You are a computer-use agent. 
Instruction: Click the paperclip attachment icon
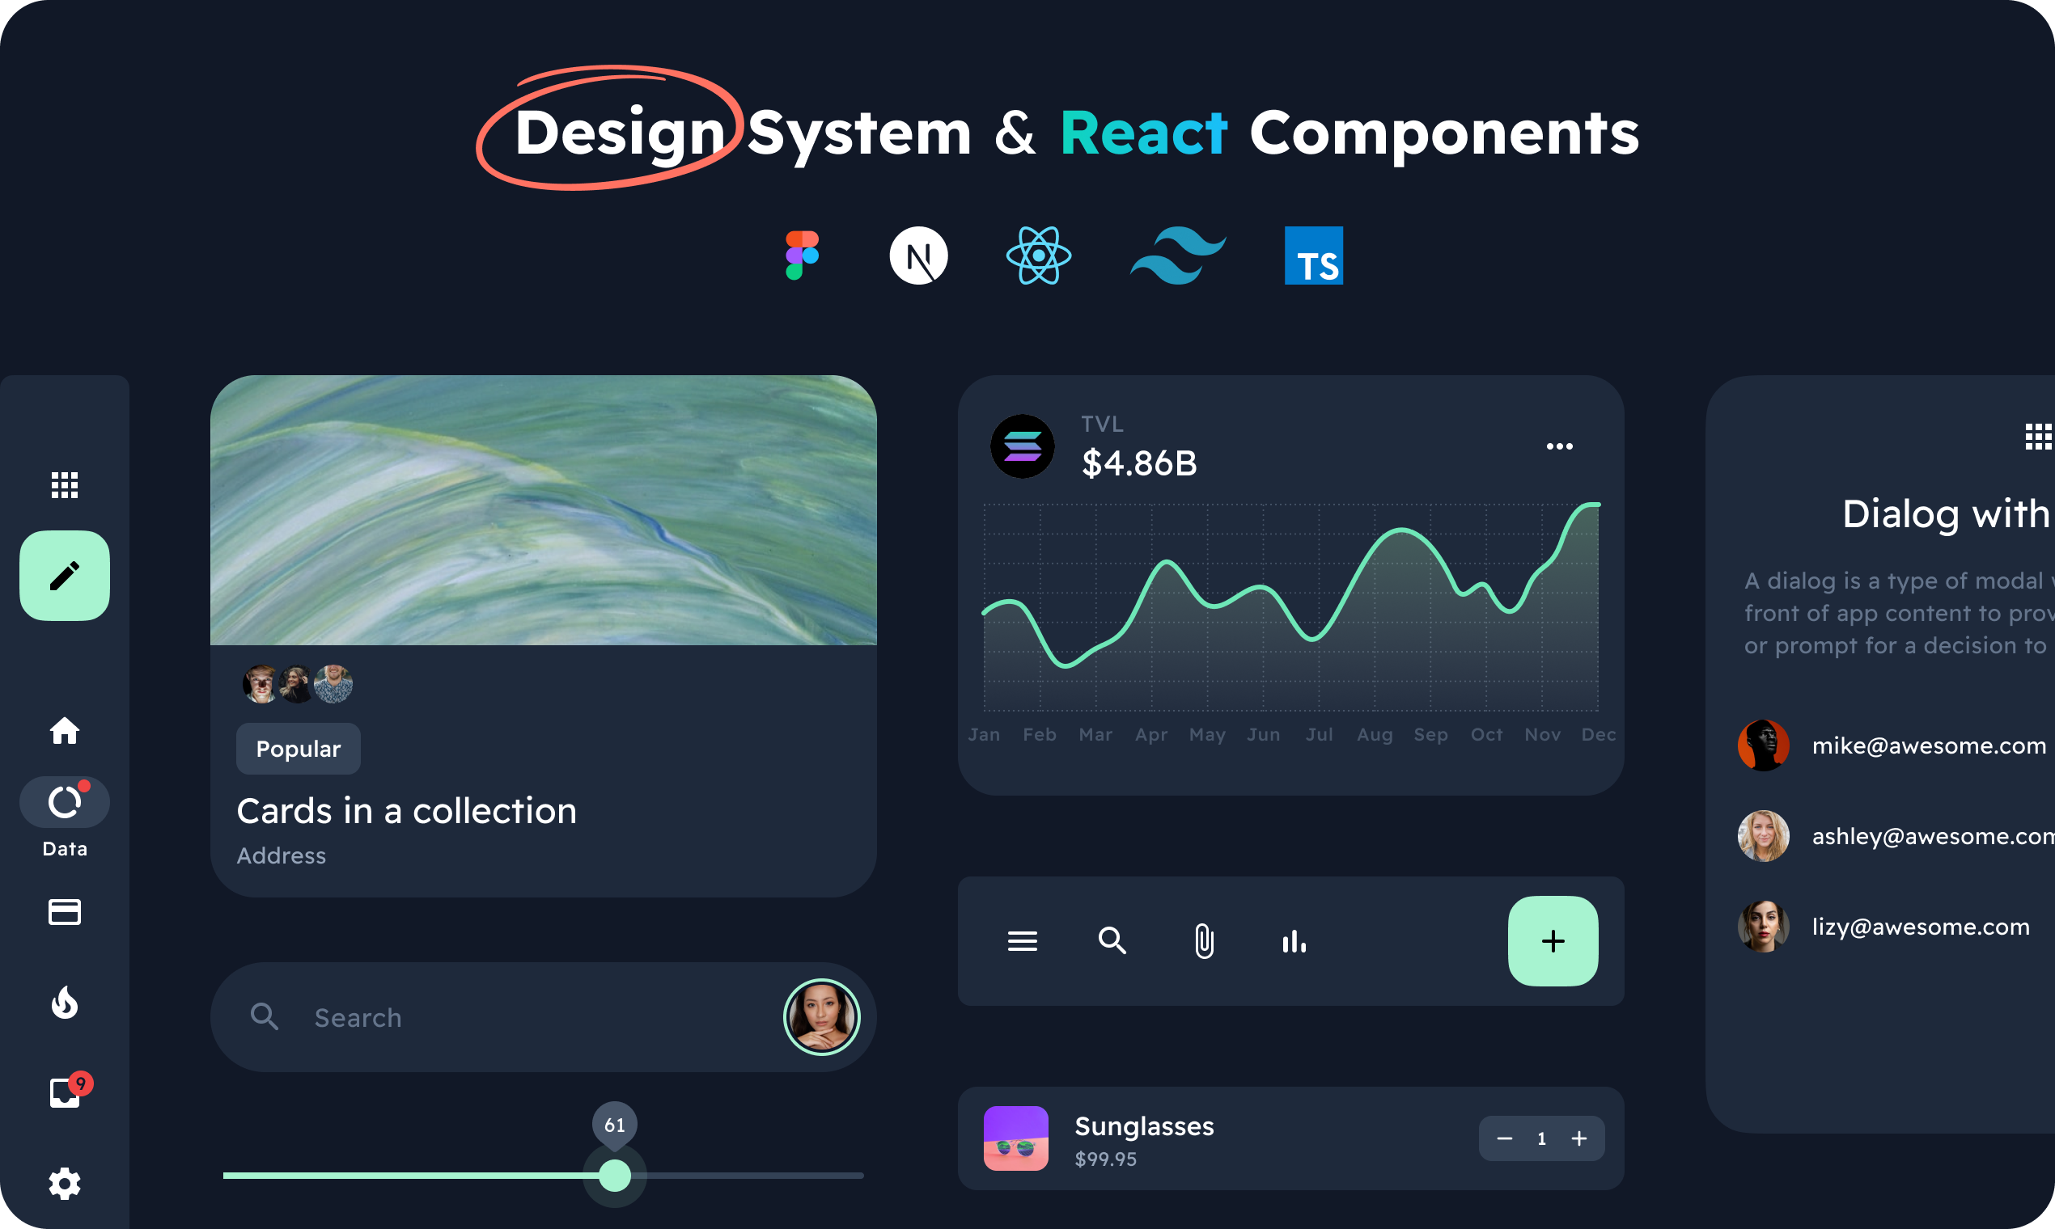1203,941
